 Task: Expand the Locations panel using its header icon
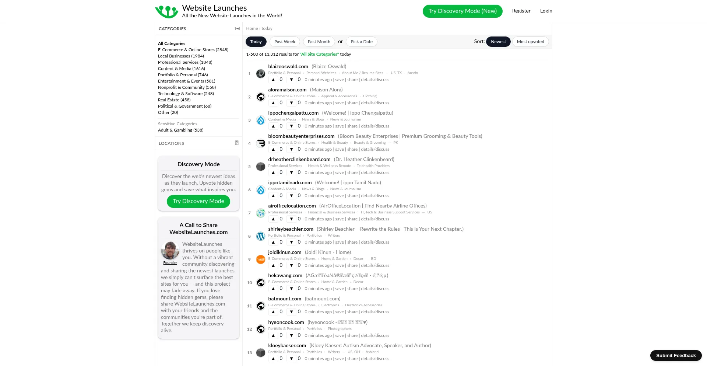click(237, 143)
